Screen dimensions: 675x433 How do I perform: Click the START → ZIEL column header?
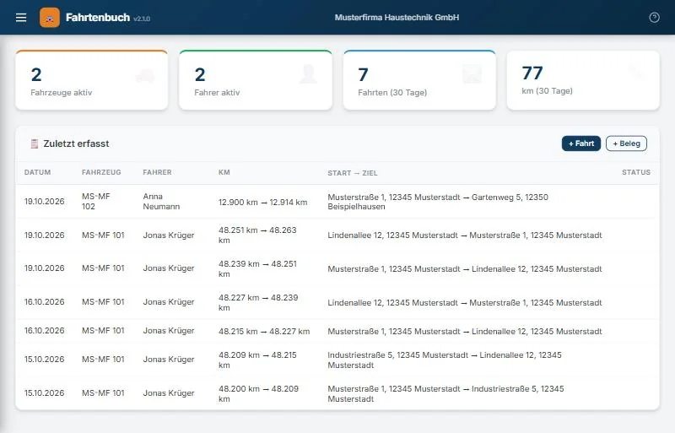click(x=353, y=173)
